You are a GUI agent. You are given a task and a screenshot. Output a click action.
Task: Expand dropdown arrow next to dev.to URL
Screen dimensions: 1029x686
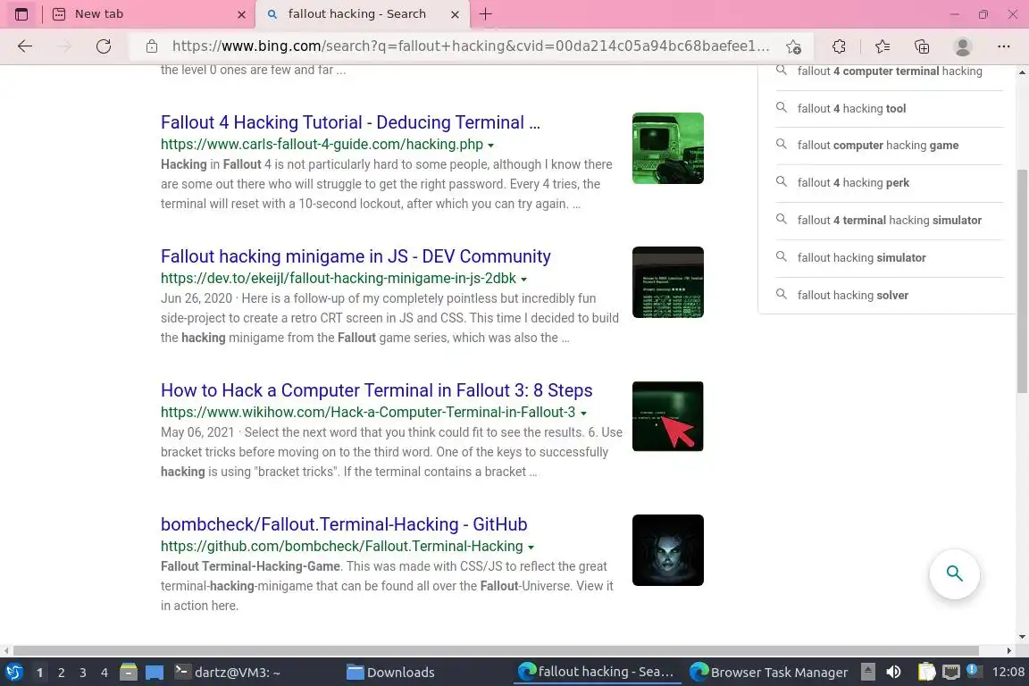pos(523,279)
